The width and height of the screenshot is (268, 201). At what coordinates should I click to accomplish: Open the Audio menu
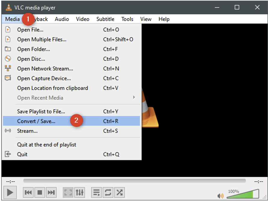click(x=62, y=19)
